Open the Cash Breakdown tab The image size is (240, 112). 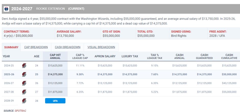[67, 47]
